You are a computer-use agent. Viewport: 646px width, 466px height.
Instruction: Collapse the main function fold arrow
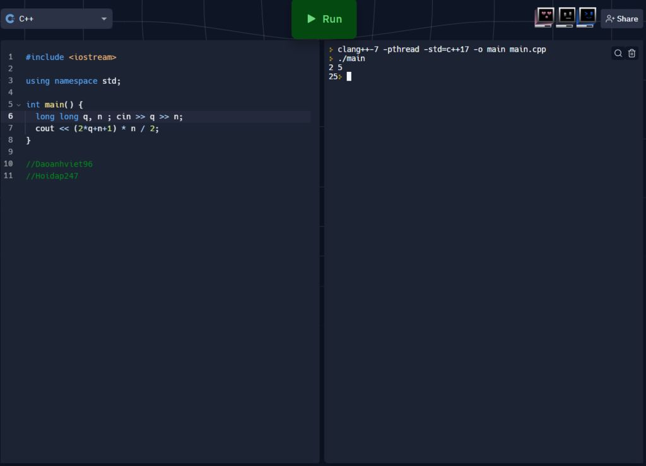point(18,105)
